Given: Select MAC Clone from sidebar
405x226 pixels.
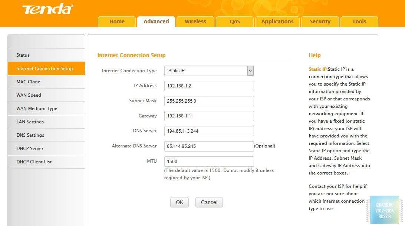Looking at the screenshot, I should (28, 82).
